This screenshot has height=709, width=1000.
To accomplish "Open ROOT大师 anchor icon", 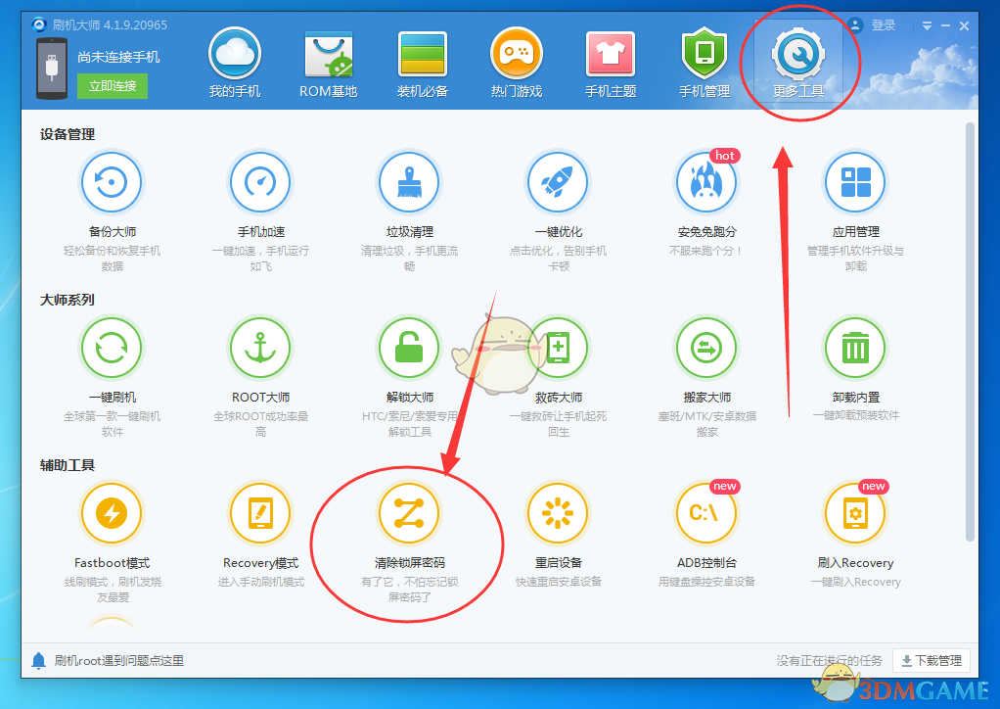I will pos(260,348).
